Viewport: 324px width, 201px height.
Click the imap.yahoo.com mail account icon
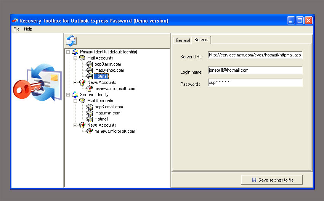pyautogui.click(x=90, y=70)
